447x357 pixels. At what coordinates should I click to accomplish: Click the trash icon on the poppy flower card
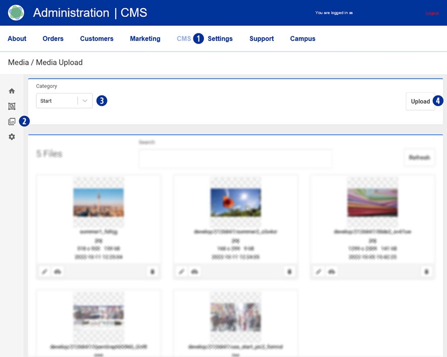[289, 272]
